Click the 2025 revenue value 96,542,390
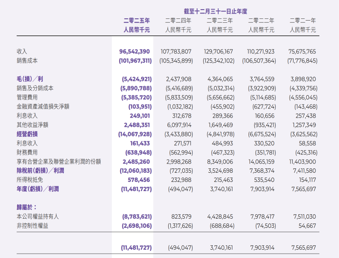 (x=134, y=52)
